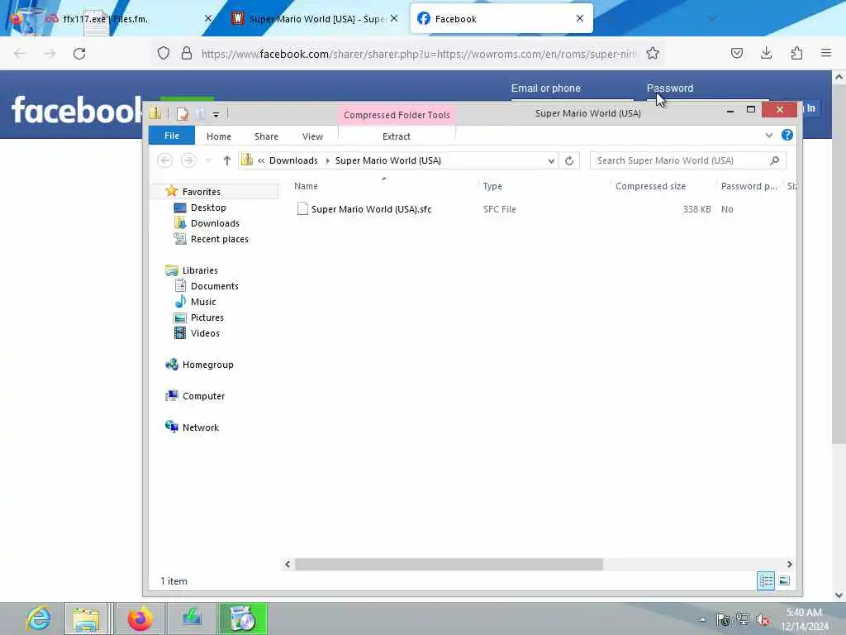Open address bar history dropdown arrow

[551, 161]
